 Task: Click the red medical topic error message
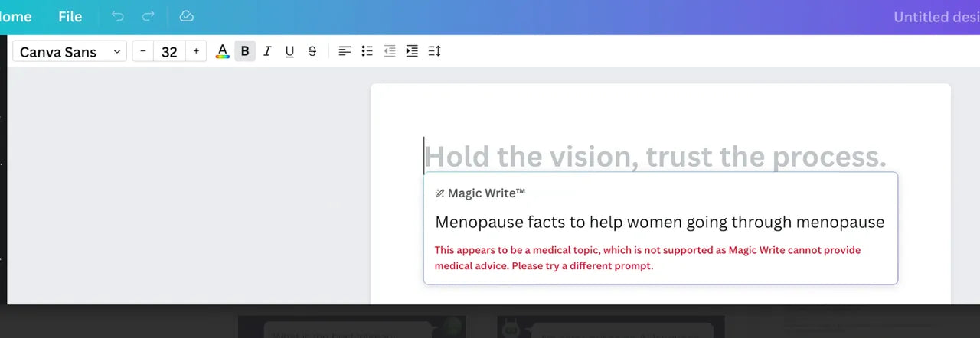(x=648, y=258)
